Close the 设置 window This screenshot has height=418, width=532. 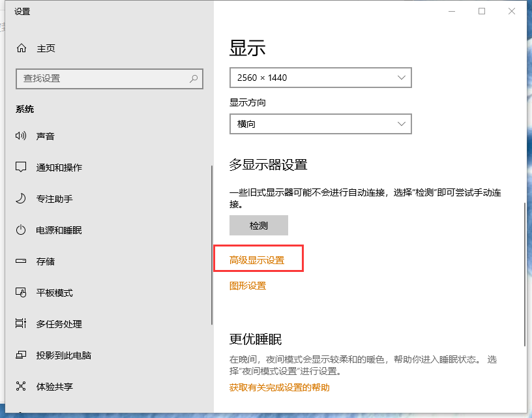click(512, 11)
